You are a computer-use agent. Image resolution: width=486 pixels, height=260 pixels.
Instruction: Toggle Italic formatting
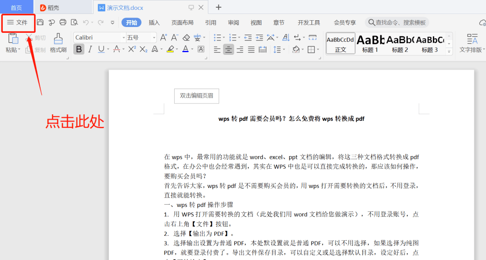point(90,49)
